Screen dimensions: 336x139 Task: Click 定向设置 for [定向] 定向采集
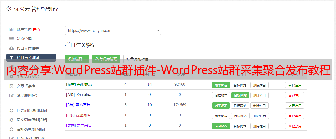tap(221, 126)
